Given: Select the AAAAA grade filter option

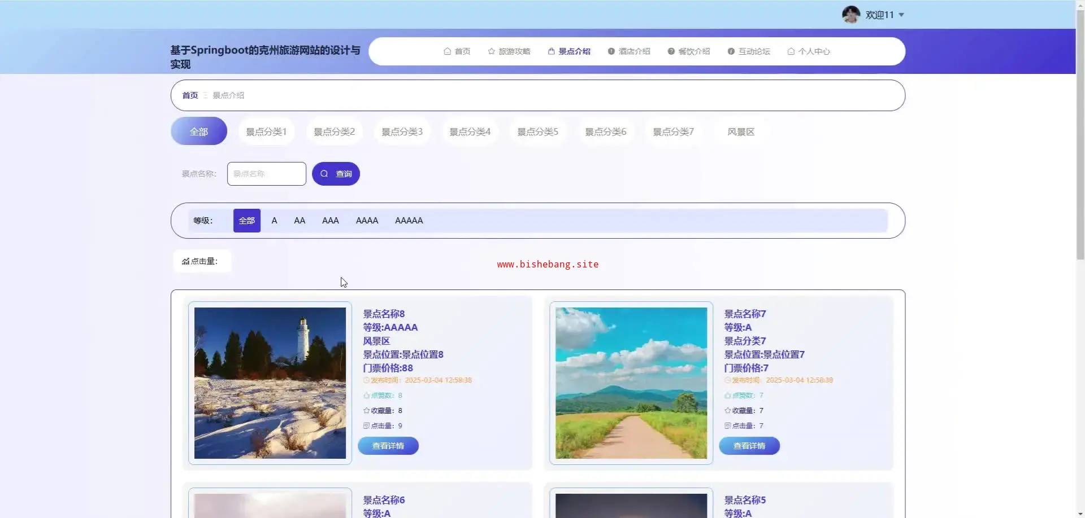Looking at the screenshot, I should click(x=409, y=221).
